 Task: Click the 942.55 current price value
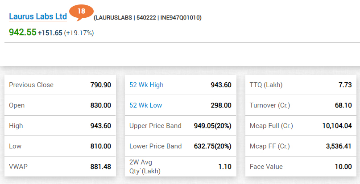[22, 32]
